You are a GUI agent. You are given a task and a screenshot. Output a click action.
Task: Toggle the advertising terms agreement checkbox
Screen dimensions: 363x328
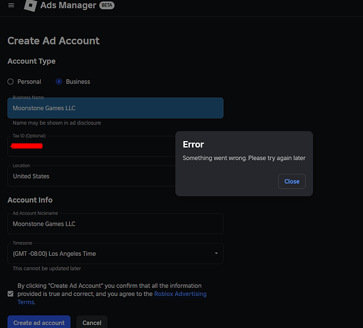point(11,294)
